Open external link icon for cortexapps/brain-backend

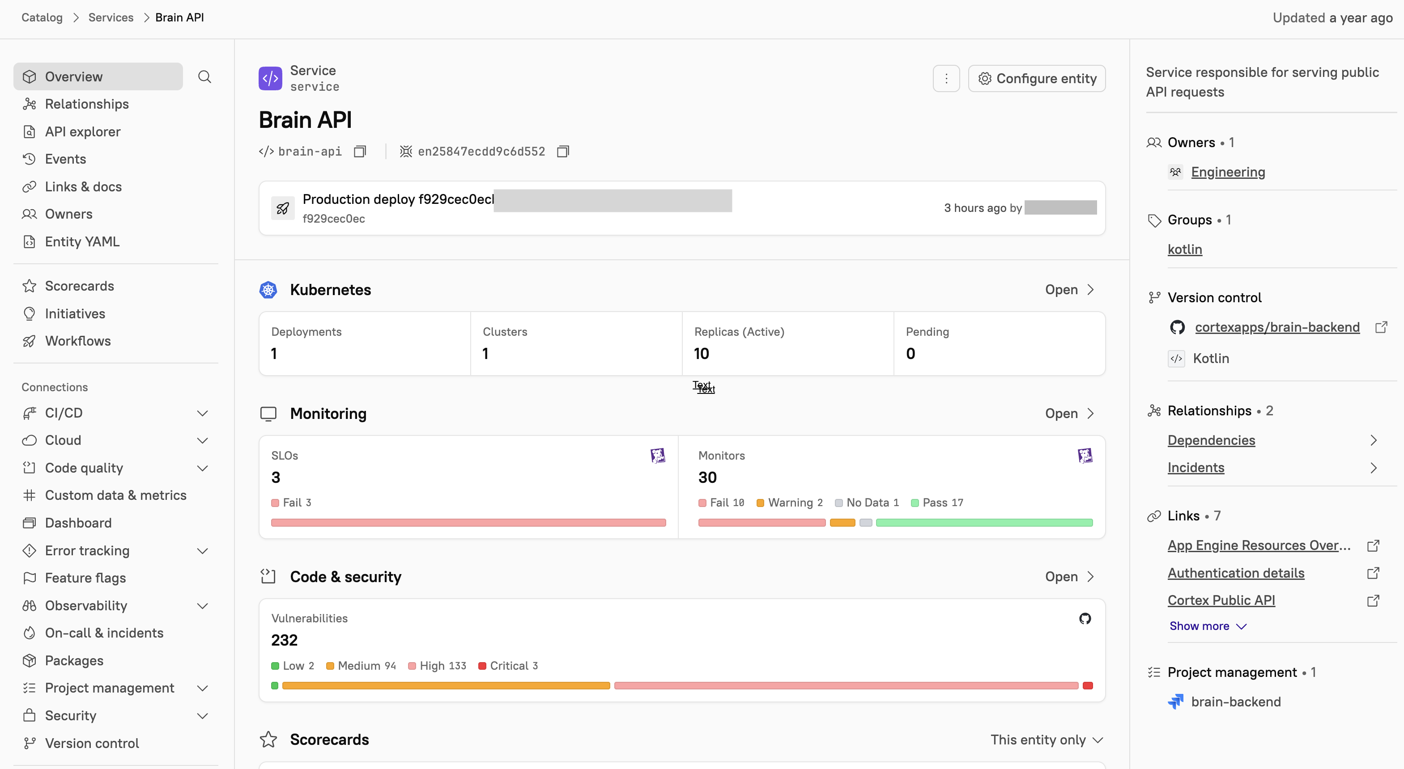pos(1381,327)
